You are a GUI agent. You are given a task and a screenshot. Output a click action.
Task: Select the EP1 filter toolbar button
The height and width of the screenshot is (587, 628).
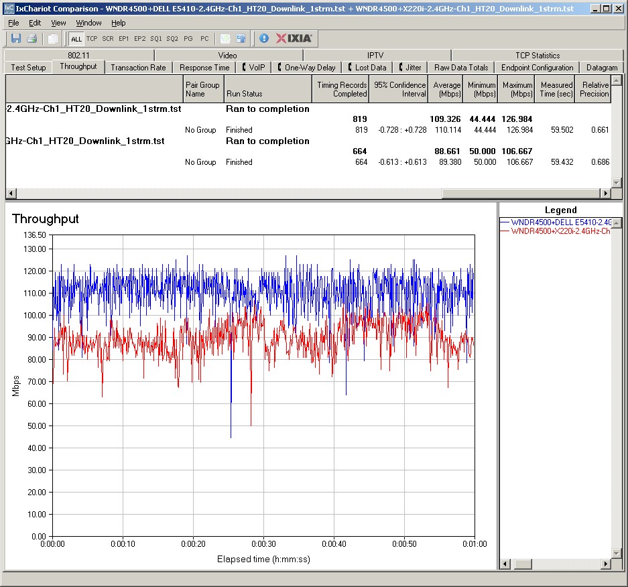[124, 38]
